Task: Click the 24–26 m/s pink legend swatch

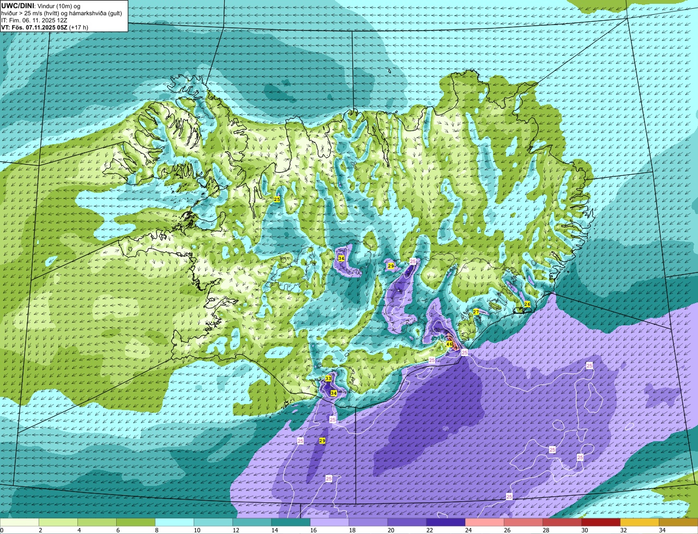Action: 484,523
